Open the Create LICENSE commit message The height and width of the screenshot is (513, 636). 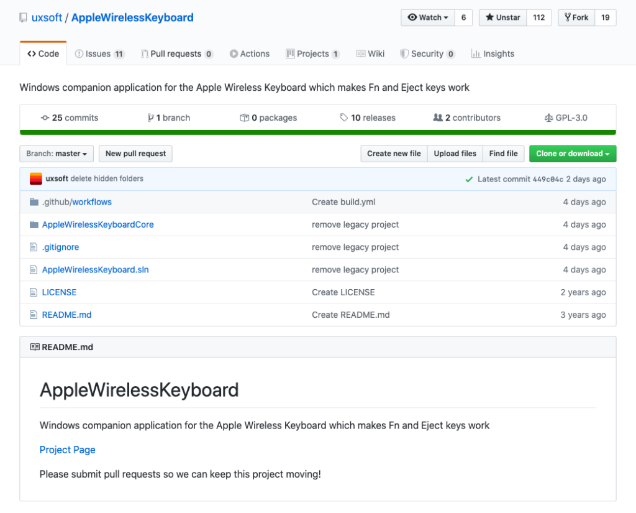[343, 292]
